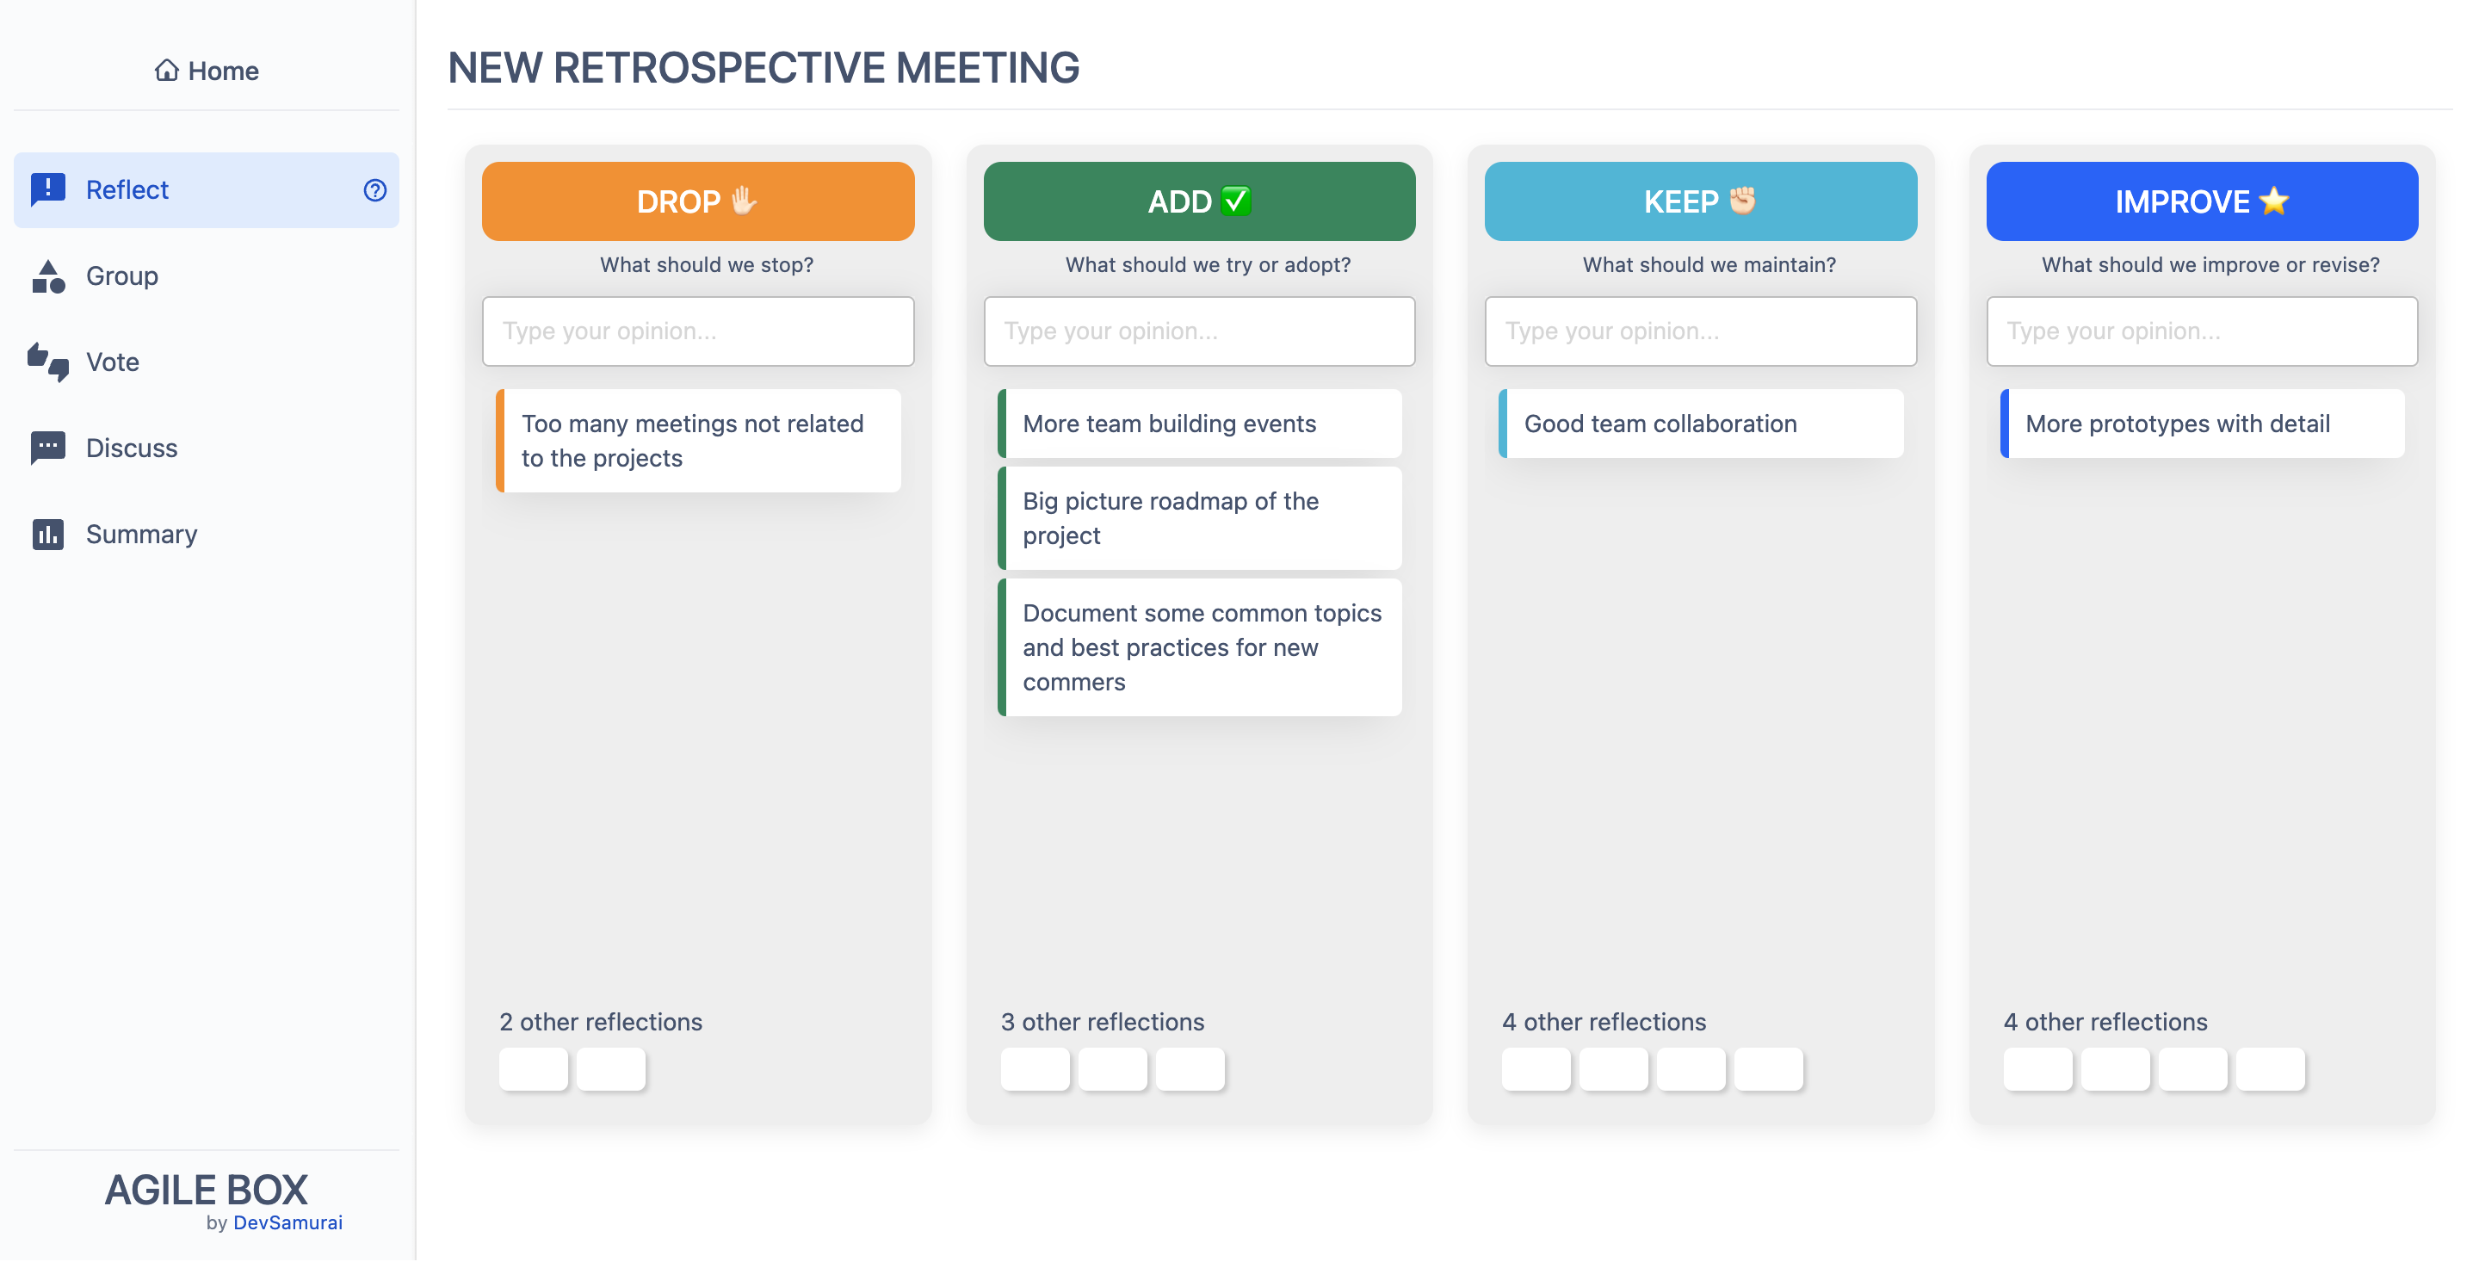Screen dimensions: 2479x1262
Task: Click the green ADD column header
Action: tap(1198, 201)
